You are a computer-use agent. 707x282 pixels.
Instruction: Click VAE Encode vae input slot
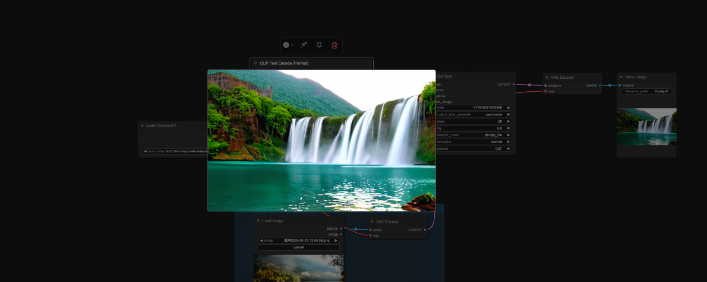click(371, 236)
